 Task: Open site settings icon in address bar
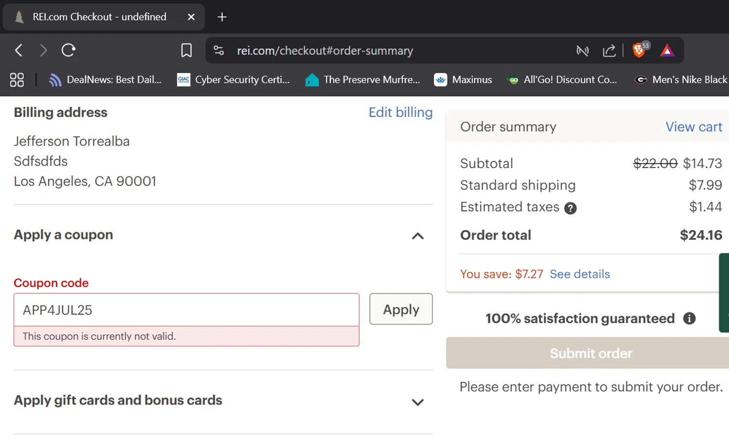[219, 50]
